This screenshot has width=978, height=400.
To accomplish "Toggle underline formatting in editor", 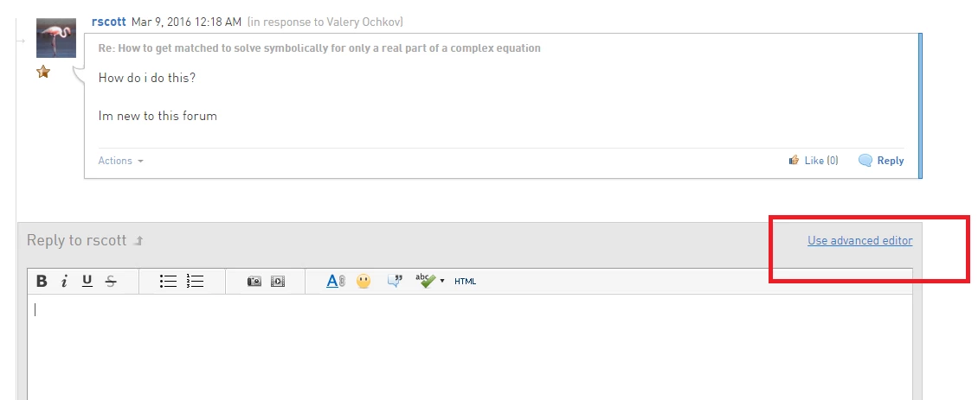I will (x=87, y=282).
